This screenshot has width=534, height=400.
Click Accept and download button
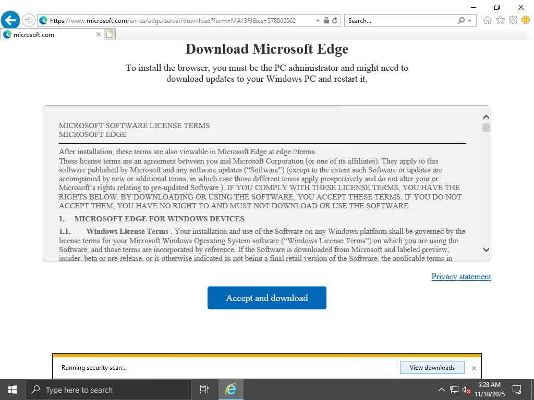coord(266,298)
